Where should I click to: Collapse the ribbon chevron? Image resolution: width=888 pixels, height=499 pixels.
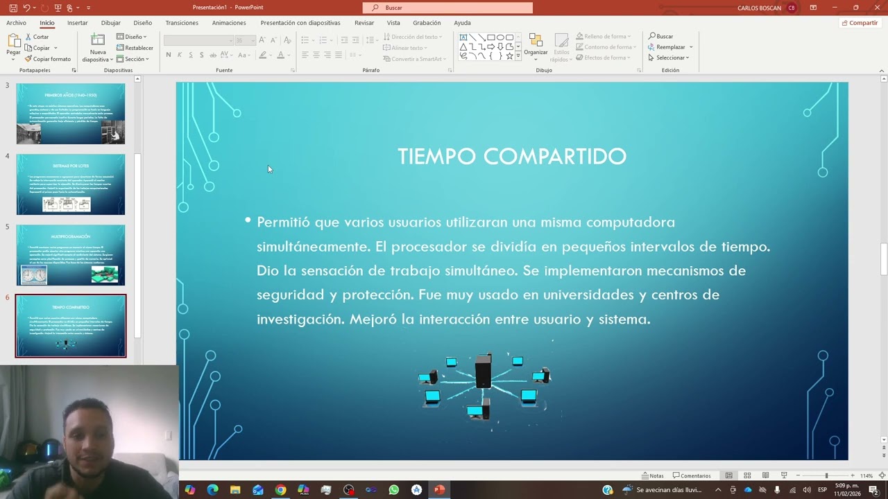click(x=882, y=70)
